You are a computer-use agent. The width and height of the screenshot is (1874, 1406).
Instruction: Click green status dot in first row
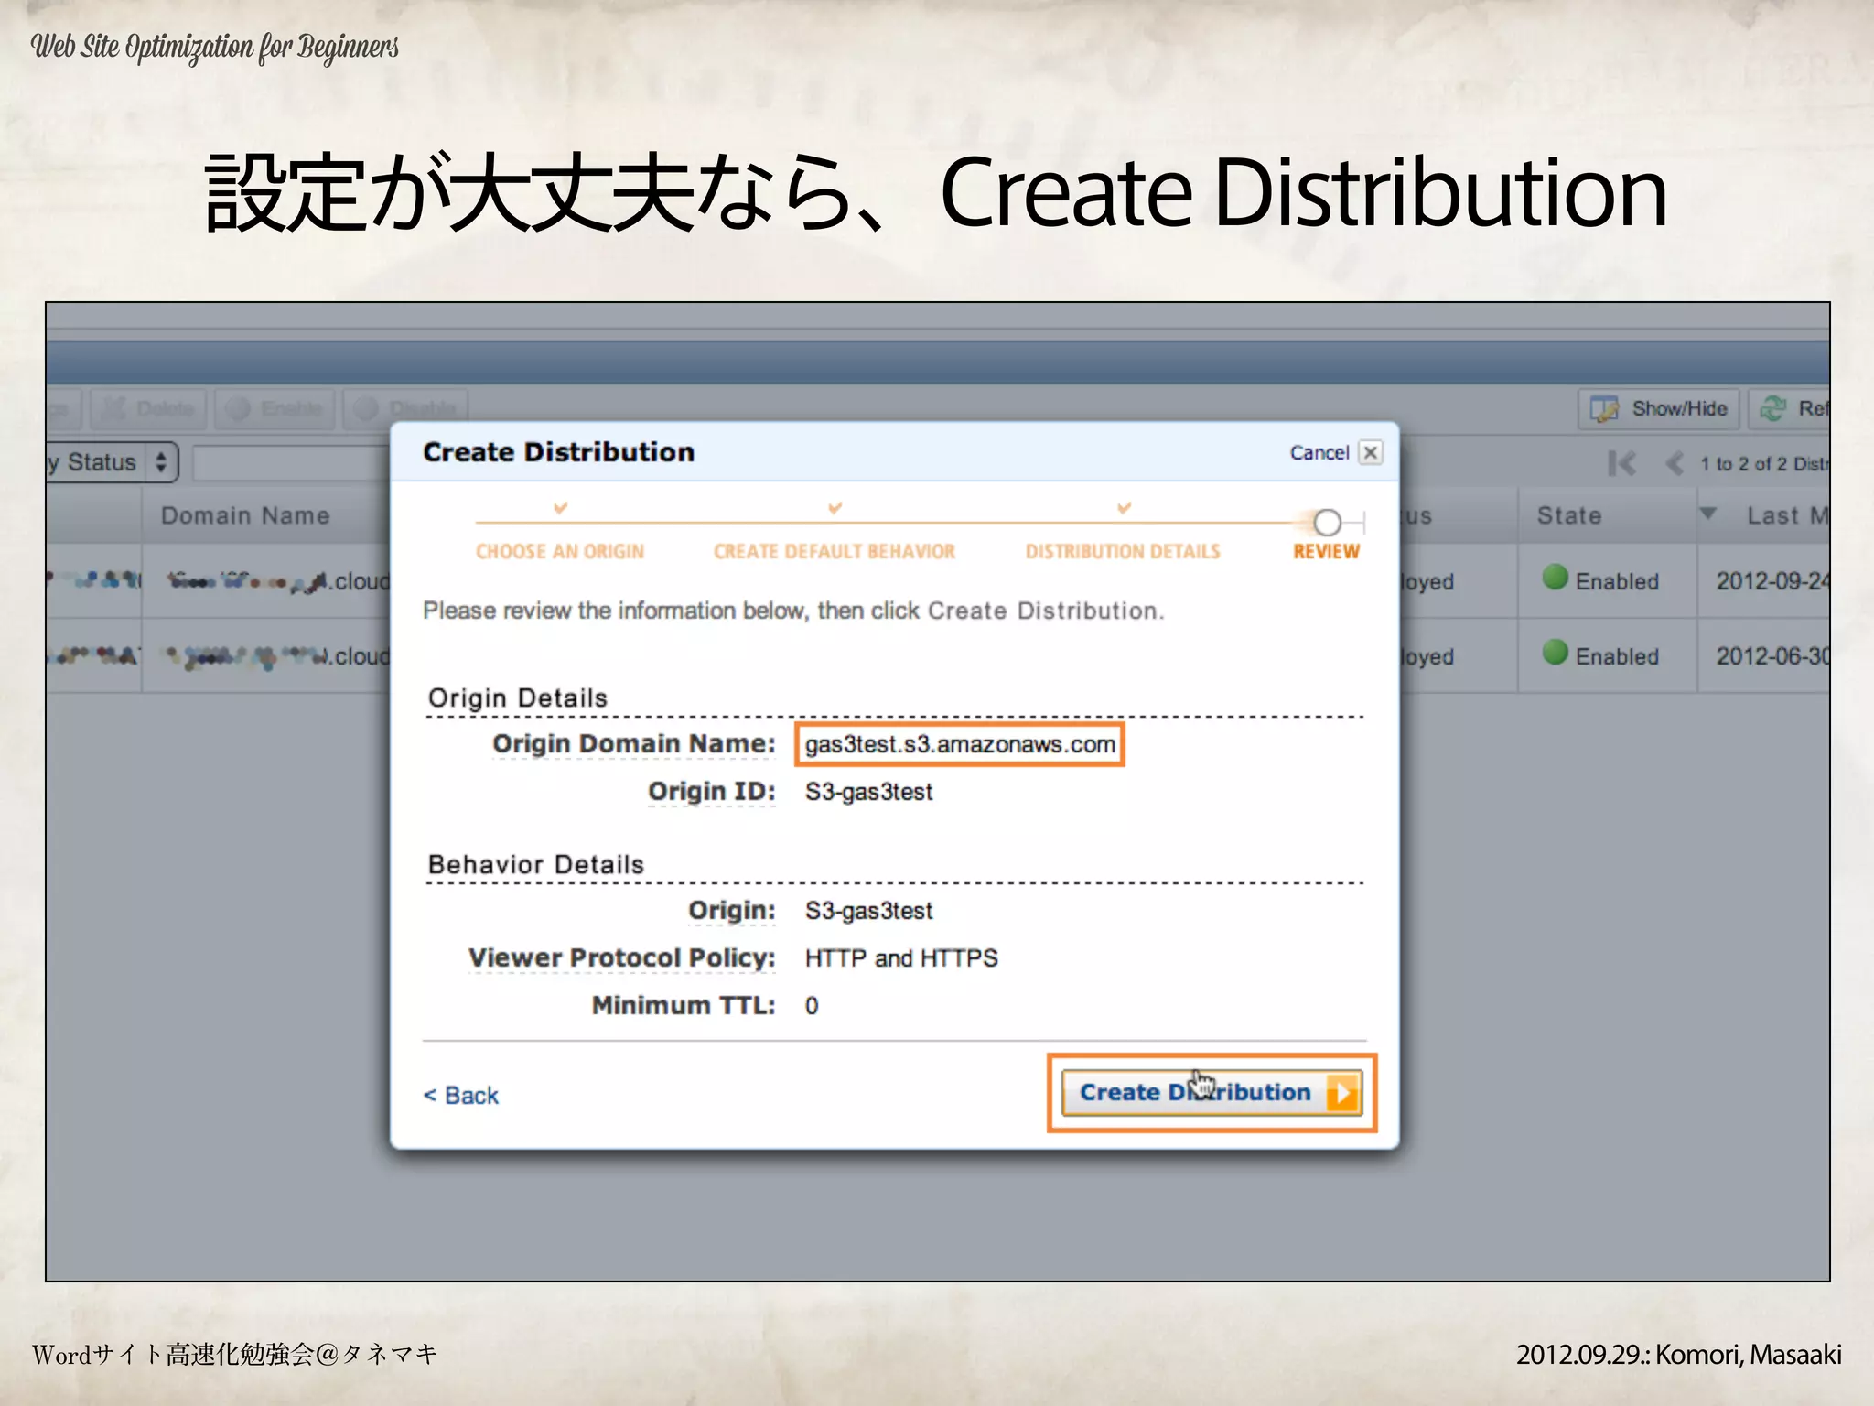[1555, 578]
